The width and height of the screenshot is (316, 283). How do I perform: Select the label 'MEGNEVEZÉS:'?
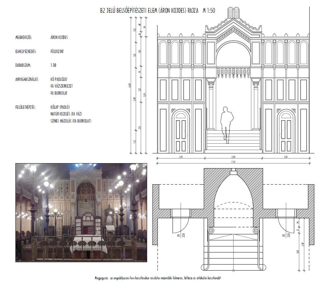point(24,37)
